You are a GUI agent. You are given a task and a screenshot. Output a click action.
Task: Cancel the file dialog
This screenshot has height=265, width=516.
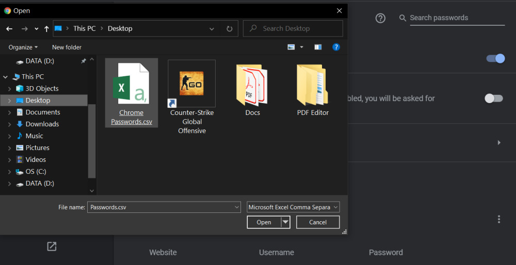point(317,222)
